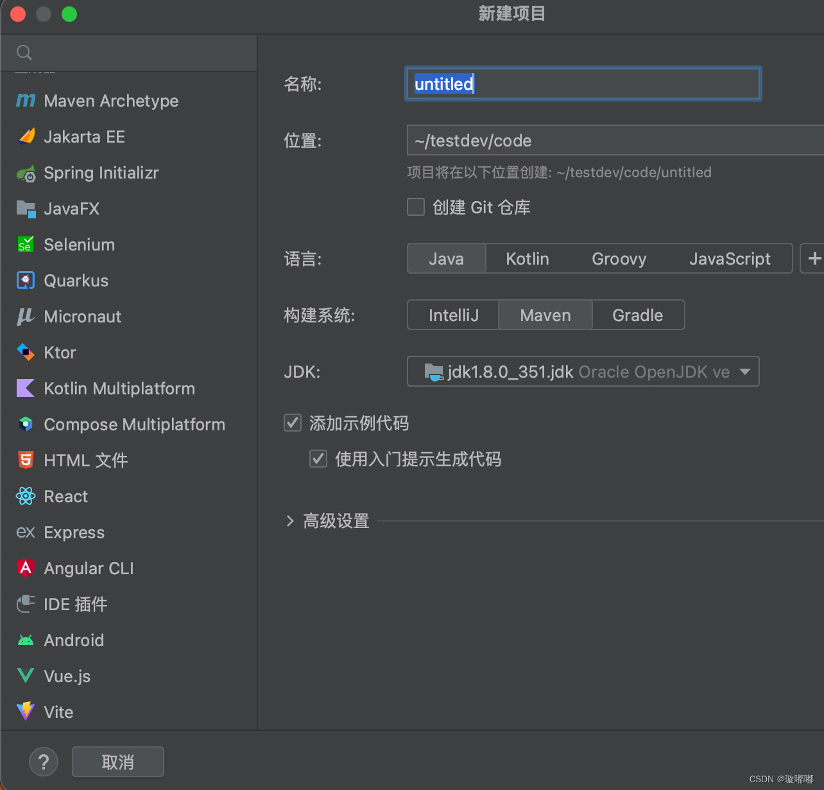The width and height of the screenshot is (824, 790).
Task: Click the green zoom window button
Action: point(69,14)
